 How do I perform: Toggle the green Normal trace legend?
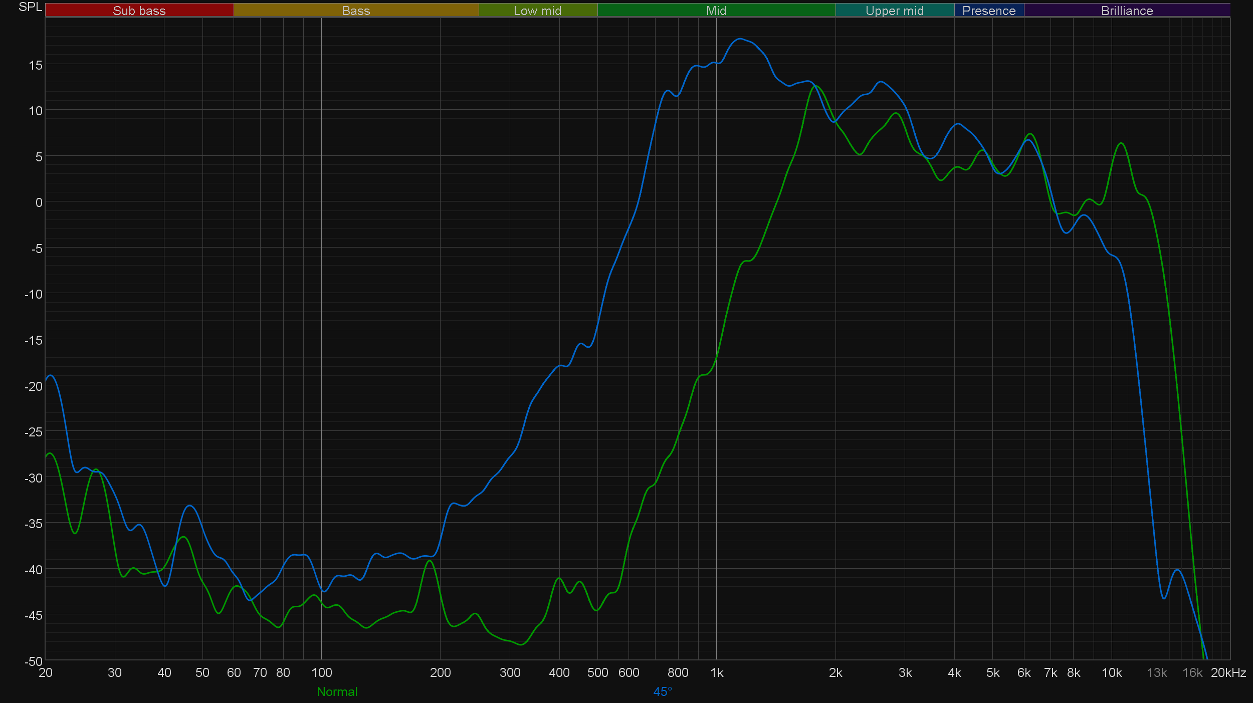(x=337, y=691)
